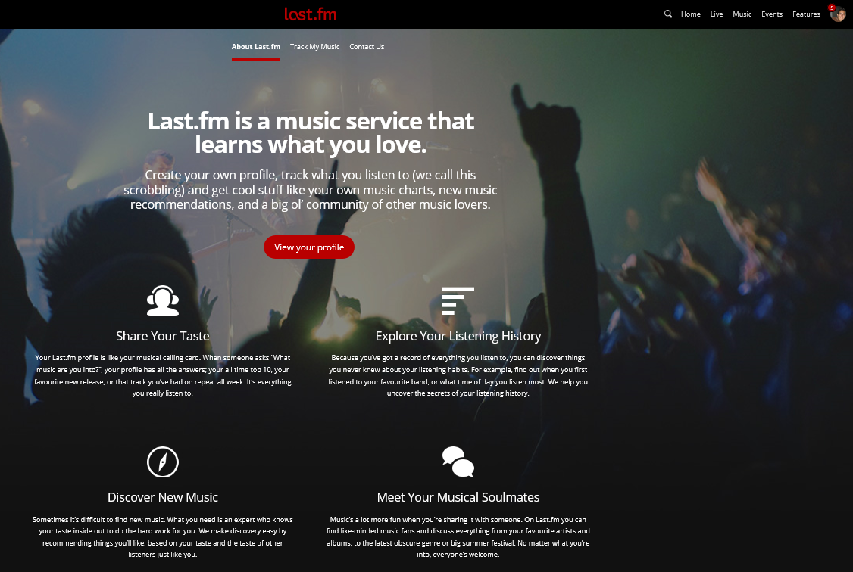Image resolution: width=853 pixels, height=572 pixels.
Task: Click the listening history bars icon
Action: pyautogui.click(x=458, y=300)
